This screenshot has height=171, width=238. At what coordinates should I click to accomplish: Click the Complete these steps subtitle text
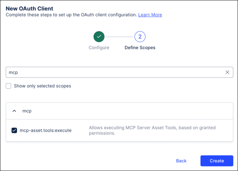(x=71, y=15)
